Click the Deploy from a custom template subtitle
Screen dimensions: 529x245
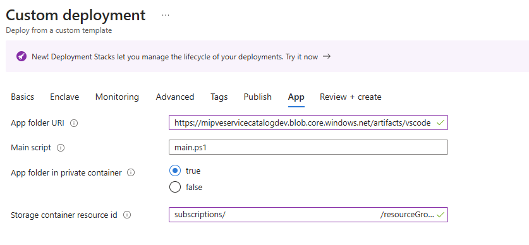[59, 30]
